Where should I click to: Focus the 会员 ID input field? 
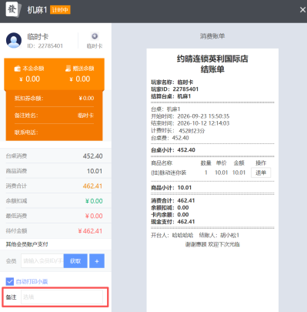(42, 261)
